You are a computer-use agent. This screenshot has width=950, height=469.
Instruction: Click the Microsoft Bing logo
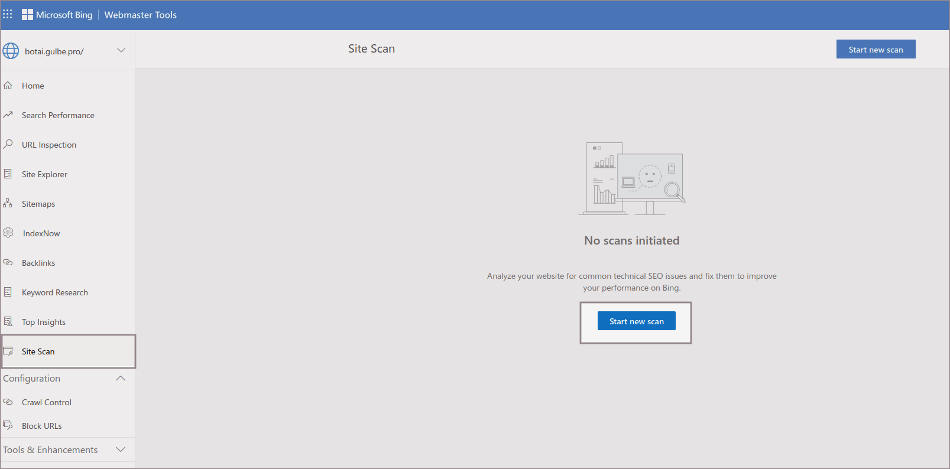tap(57, 15)
